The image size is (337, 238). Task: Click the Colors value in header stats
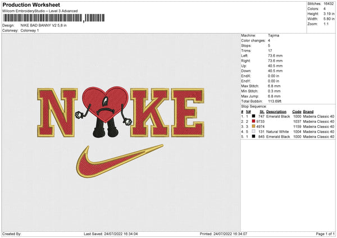coord(325,9)
